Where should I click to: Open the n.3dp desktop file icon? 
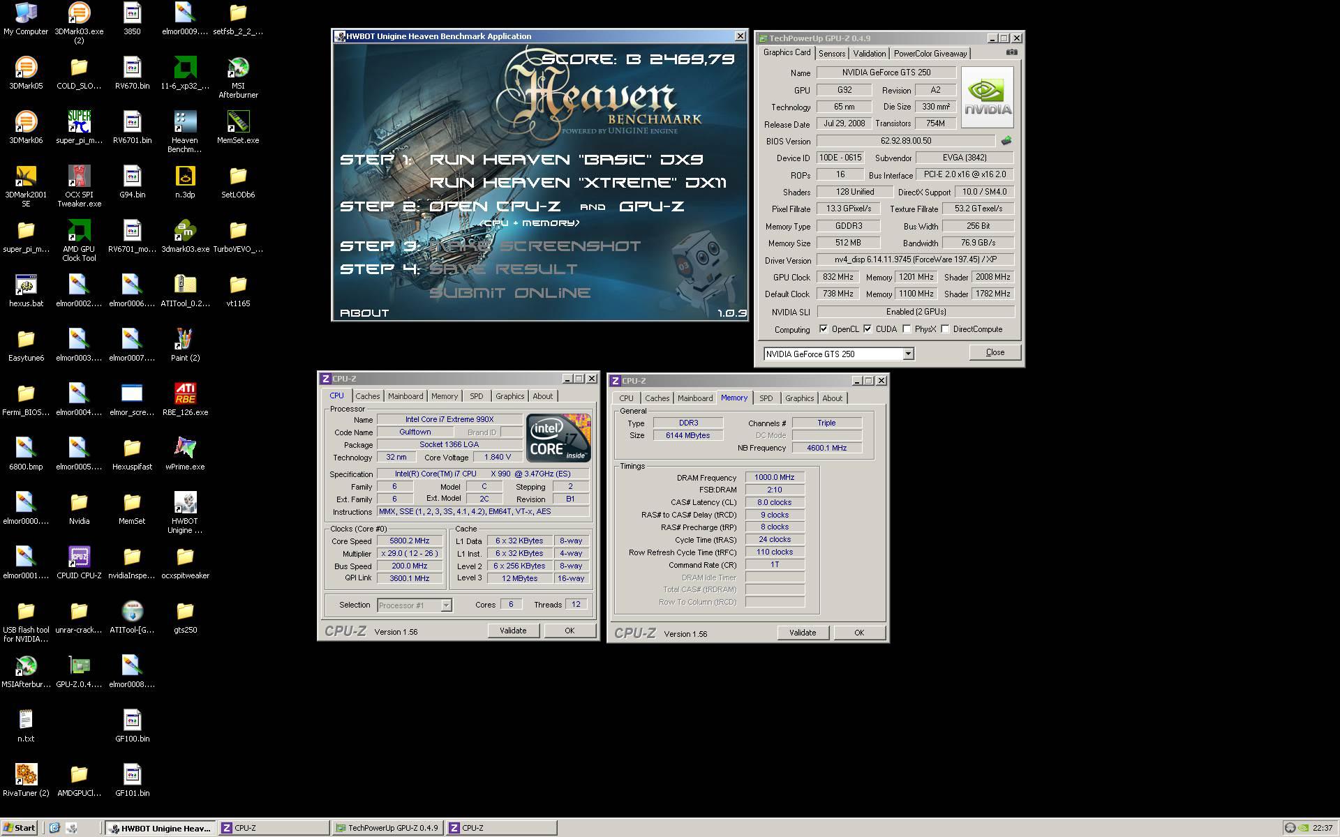pyautogui.click(x=185, y=181)
